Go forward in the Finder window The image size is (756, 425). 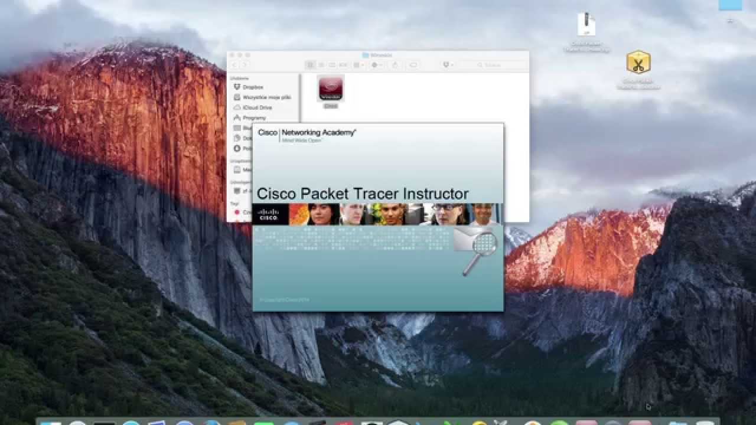245,65
